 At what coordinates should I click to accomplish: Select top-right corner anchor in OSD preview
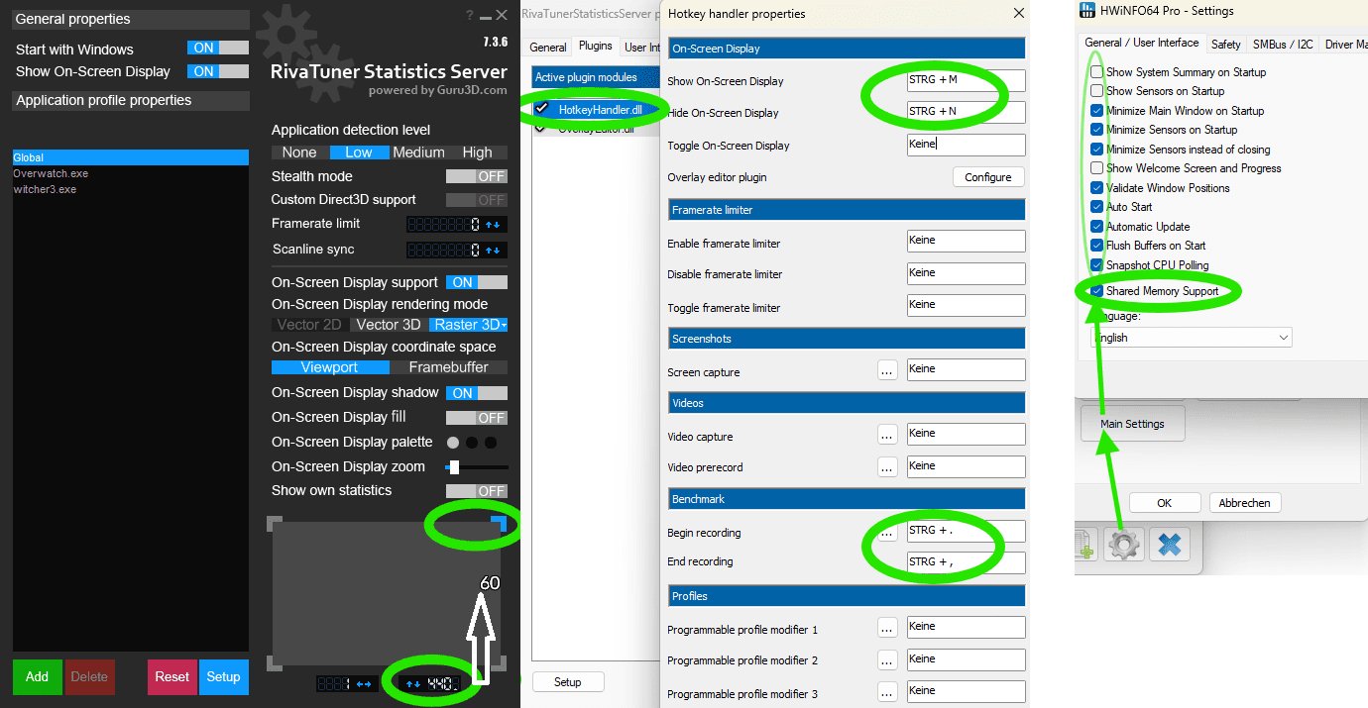click(502, 522)
